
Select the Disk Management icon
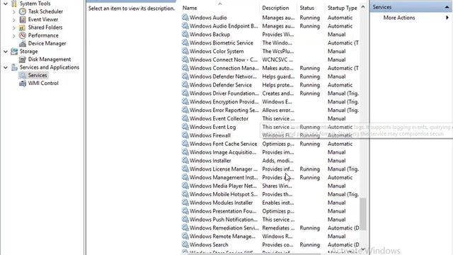(23, 59)
